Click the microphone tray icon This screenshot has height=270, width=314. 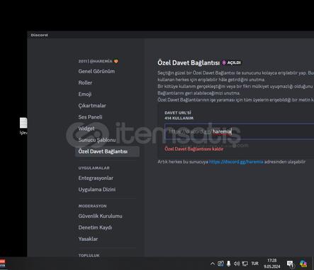[228, 264]
